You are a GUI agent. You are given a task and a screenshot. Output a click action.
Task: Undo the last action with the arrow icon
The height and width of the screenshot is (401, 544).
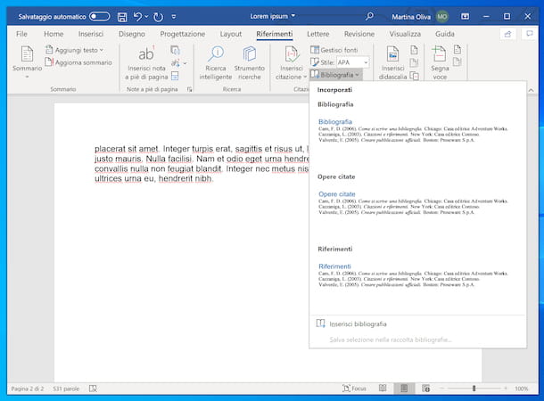point(137,16)
